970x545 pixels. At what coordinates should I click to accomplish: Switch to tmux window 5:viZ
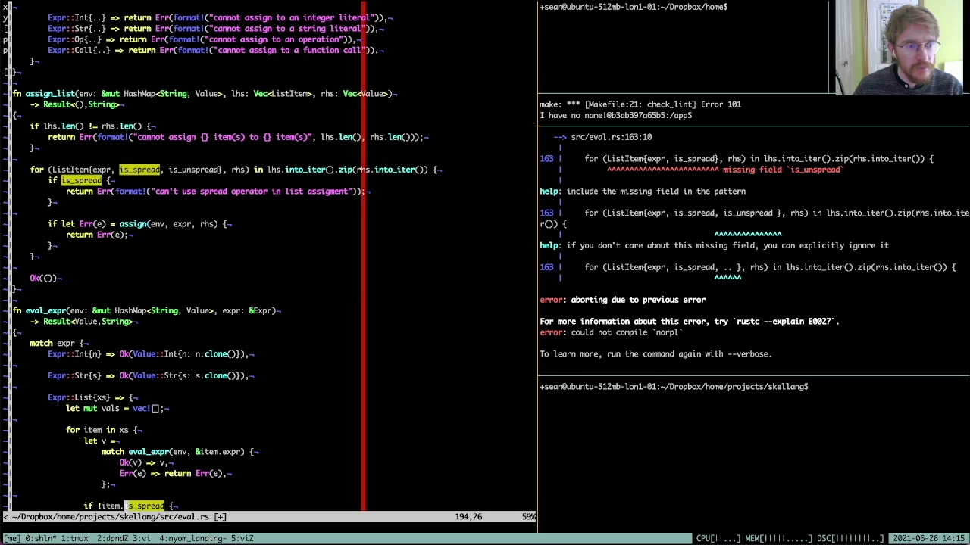[242, 538]
